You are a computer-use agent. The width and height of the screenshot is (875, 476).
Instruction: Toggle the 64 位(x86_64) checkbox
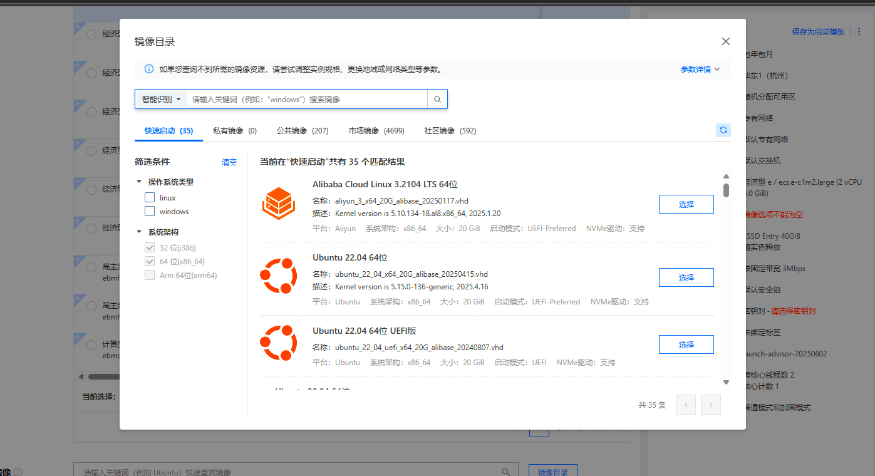(x=150, y=261)
